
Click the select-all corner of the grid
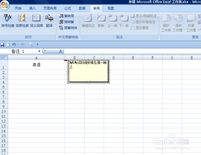4,58
